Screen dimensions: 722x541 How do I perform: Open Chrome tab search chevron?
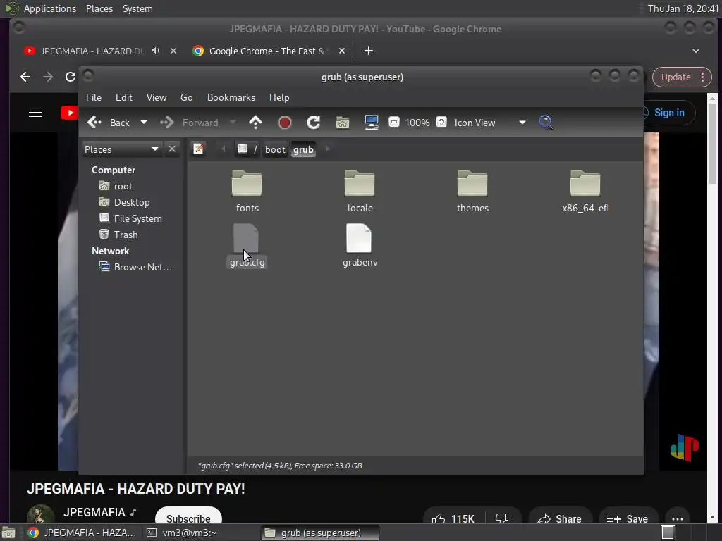(695, 51)
